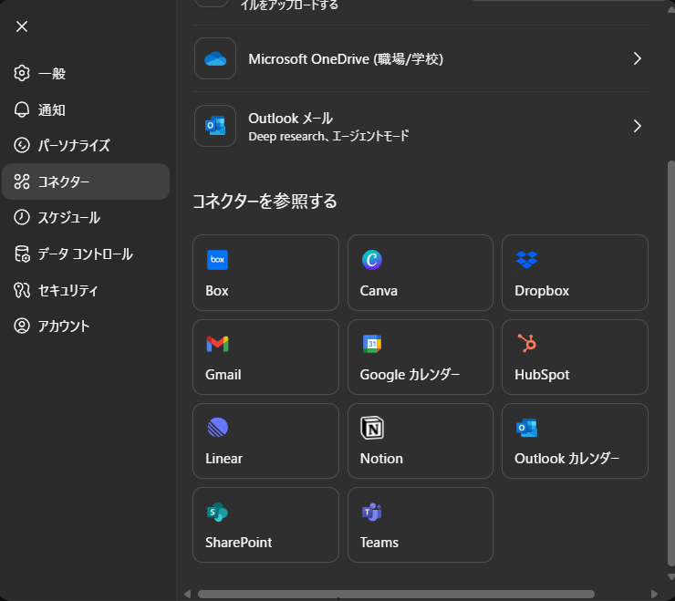Select the Notion connector label
This screenshot has height=601, width=675.
pos(381,459)
